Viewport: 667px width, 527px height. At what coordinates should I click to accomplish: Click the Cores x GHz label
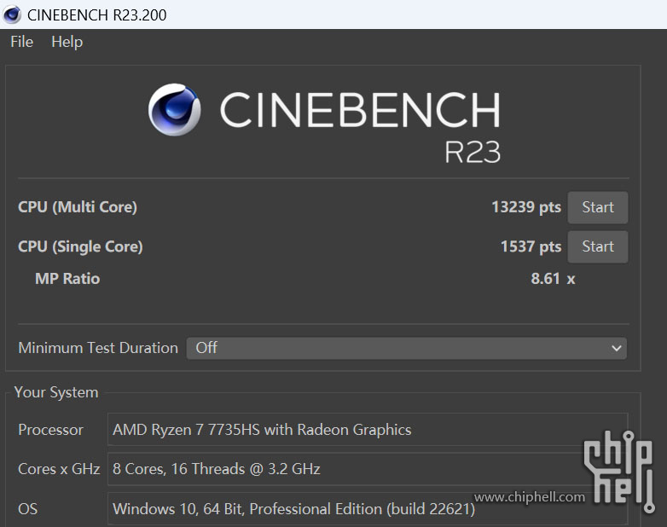coord(59,469)
